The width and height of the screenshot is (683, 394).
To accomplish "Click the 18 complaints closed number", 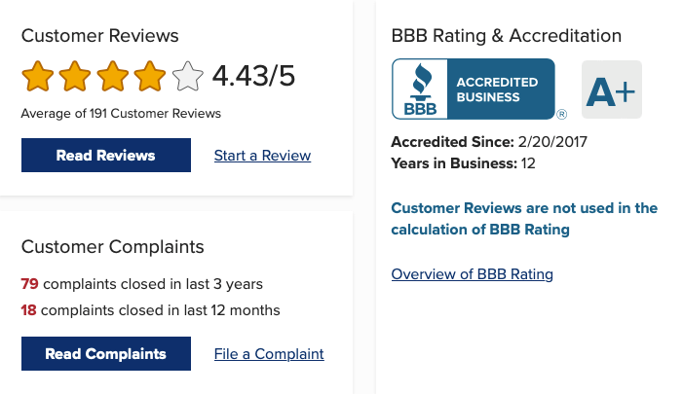I will point(29,310).
